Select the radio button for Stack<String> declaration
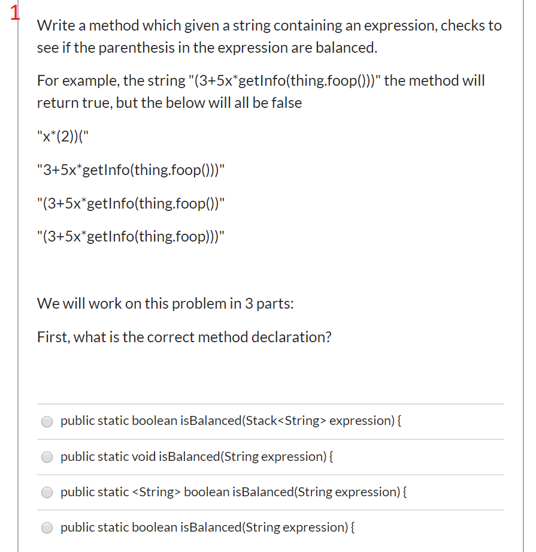Viewport: 536px width, 552px height. [47, 421]
